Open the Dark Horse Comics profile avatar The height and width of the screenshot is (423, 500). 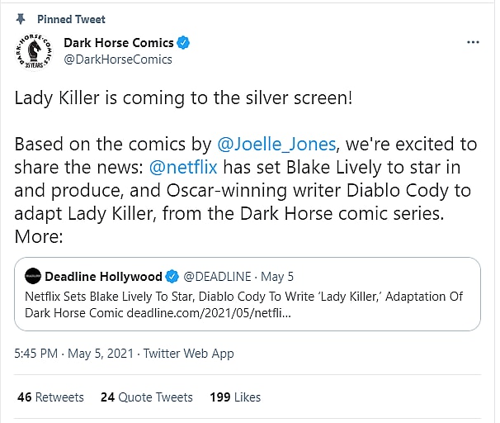pos(34,50)
